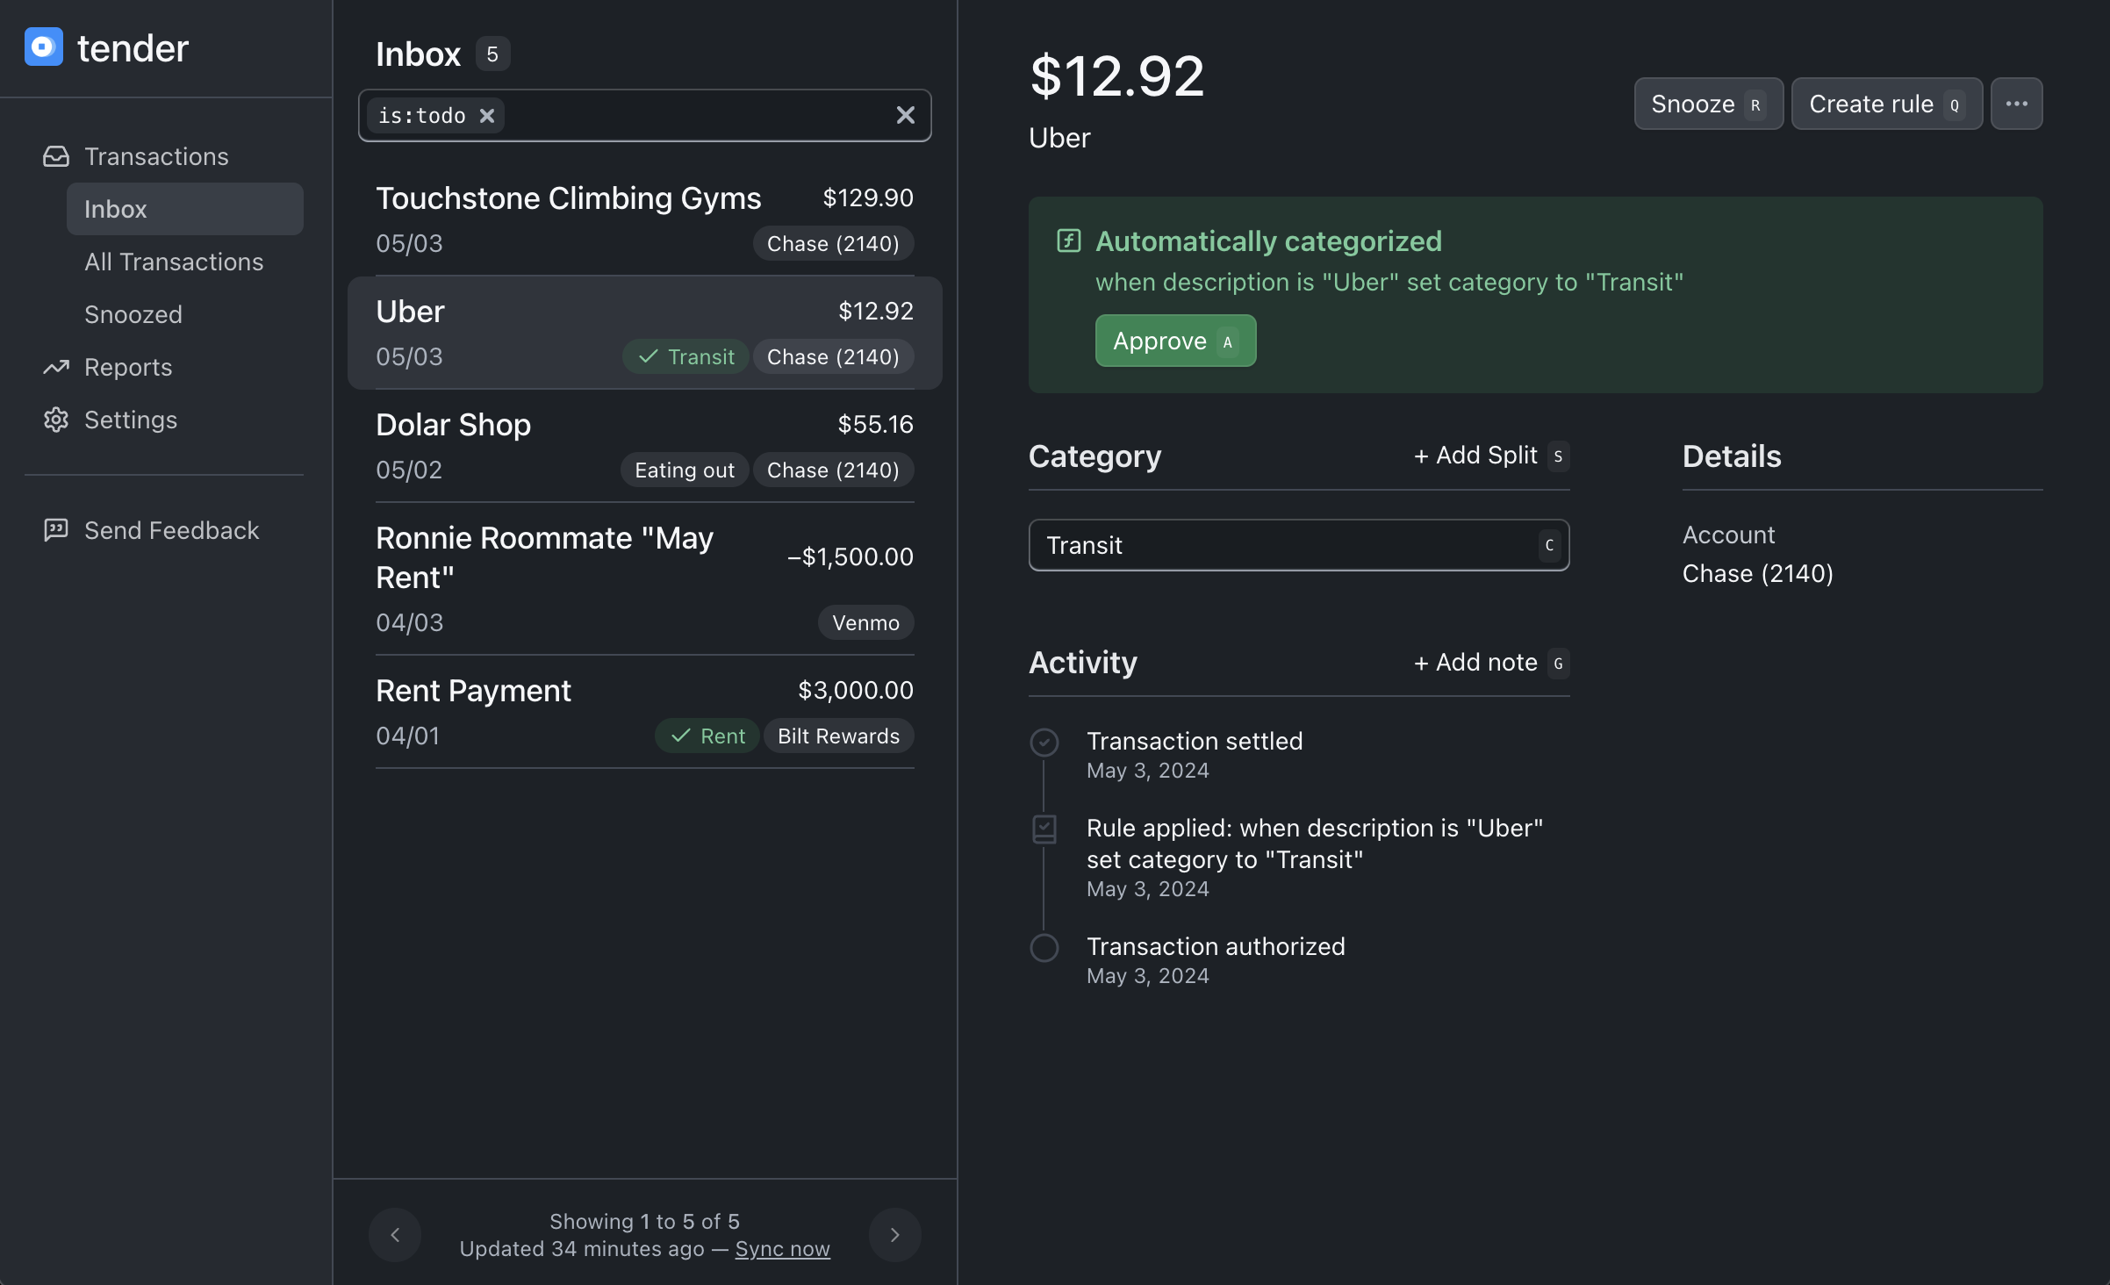The height and width of the screenshot is (1285, 2110).
Task: Open All Transactions in the sidebar
Action: 174,262
